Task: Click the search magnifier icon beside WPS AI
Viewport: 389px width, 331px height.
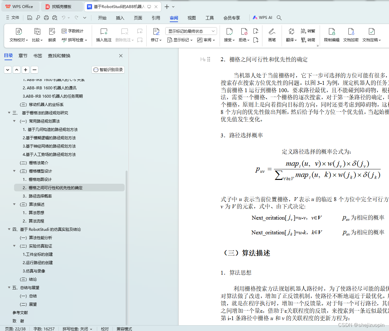Action: [x=279, y=18]
